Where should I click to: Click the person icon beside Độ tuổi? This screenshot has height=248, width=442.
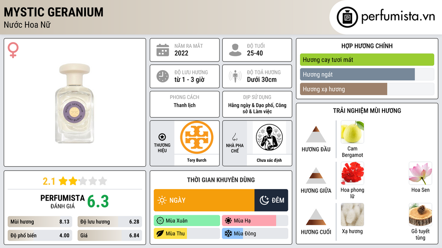235,50
